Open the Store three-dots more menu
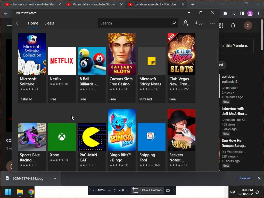Image resolution: width=264 pixels, height=198 pixels. click(x=212, y=23)
